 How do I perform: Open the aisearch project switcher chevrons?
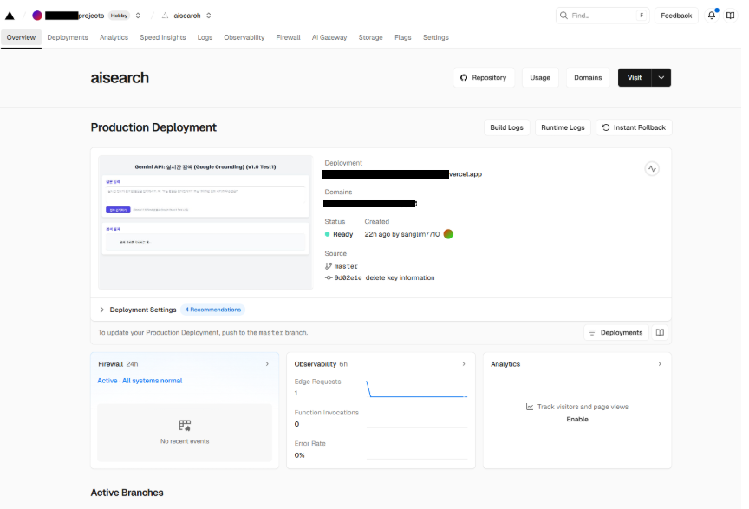209,16
